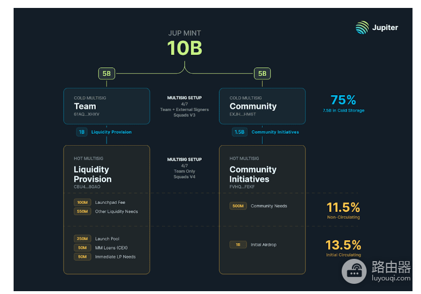The width and height of the screenshot is (421, 294).
Task: Click wallet address 'CBU4...8GAO'
Action: click(87, 187)
